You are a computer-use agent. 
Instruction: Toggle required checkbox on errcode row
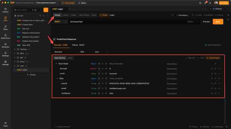pos(99,69)
